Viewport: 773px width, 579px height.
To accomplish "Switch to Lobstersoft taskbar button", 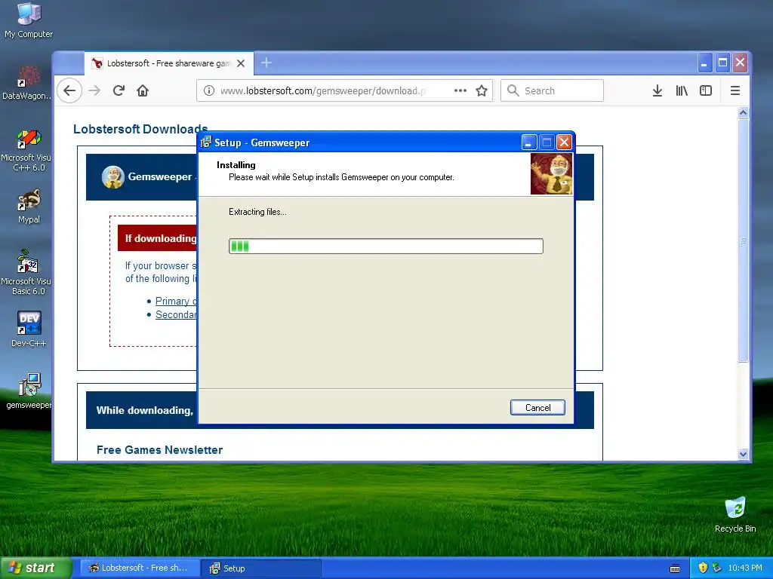I will (140, 568).
